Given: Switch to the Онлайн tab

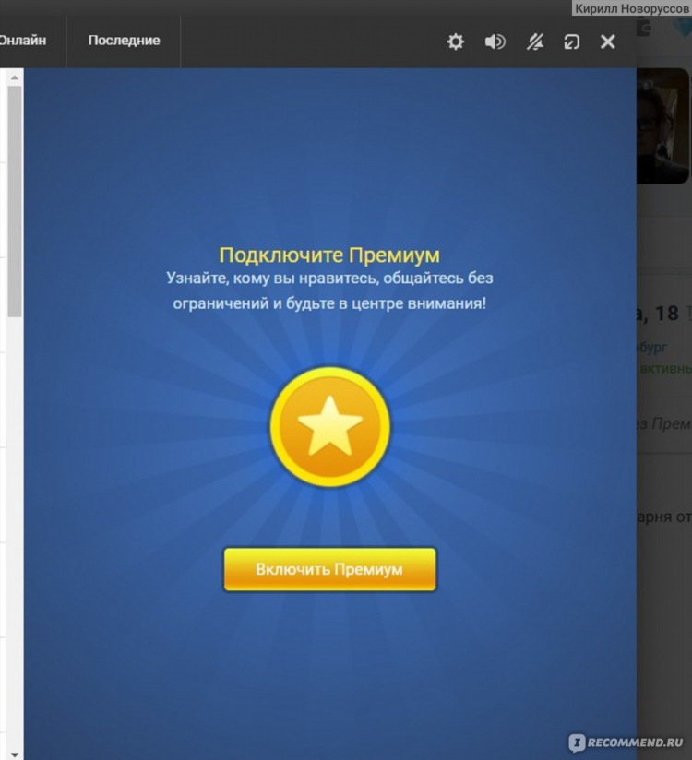Looking at the screenshot, I should pyautogui.click(x=23, y=41).
